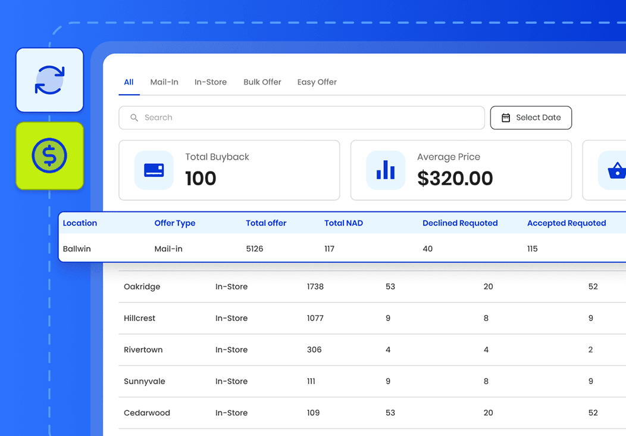Focus the Search input field
This screenshot has height=436, width=626.
tap(302, 117)
